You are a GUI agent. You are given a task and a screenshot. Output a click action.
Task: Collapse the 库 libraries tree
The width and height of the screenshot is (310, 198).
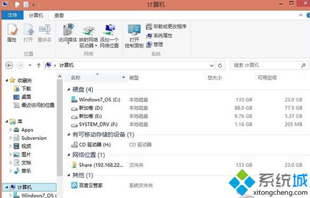(7, 122)
